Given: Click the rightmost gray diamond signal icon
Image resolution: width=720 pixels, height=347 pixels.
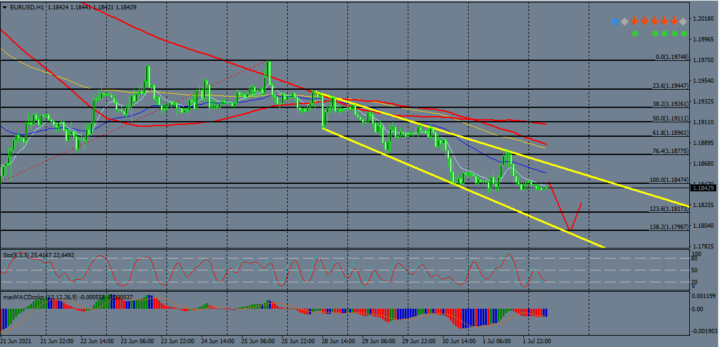Looking at the screenshot, I should click(x=684, y=21).
